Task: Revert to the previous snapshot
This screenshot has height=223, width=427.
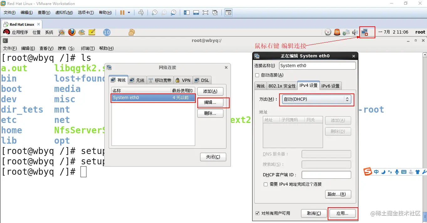Action: [164, 13]
